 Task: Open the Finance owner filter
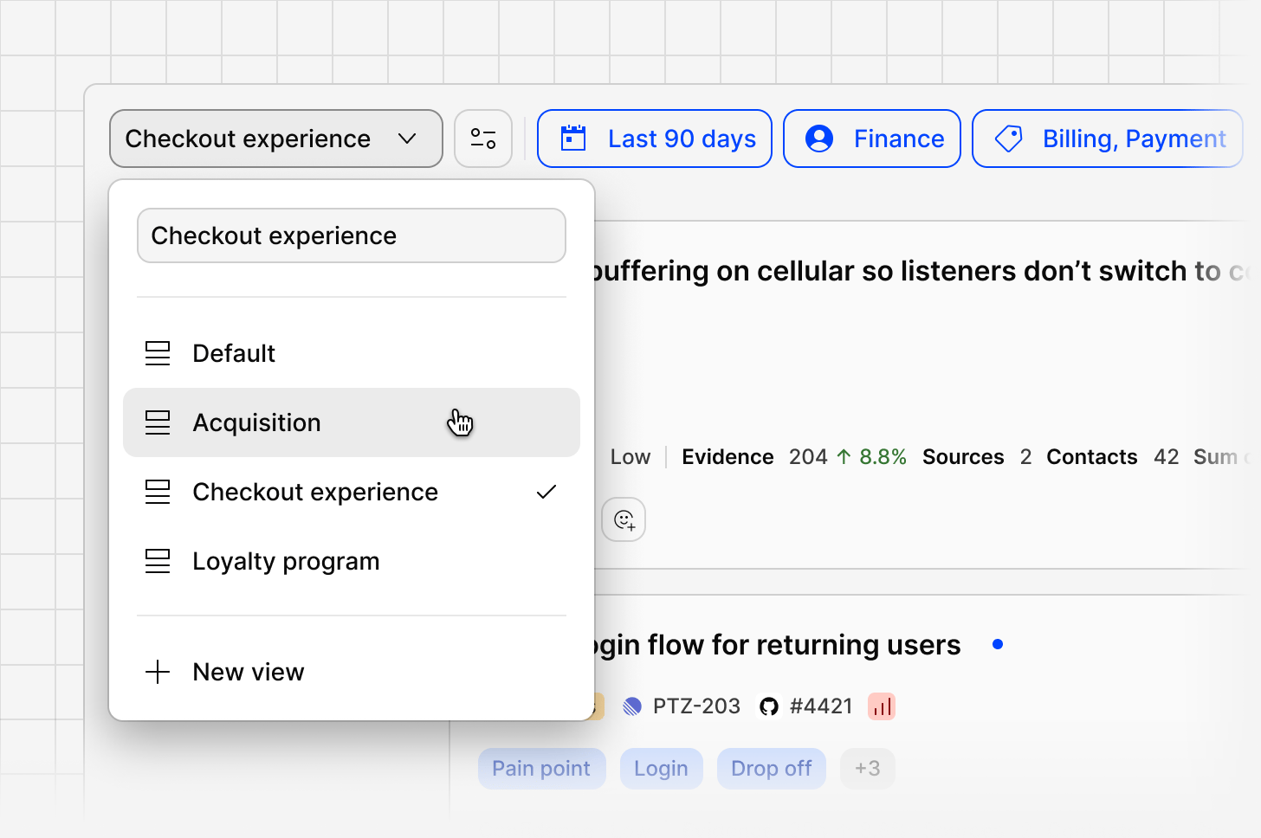click(x=872, y=139)
